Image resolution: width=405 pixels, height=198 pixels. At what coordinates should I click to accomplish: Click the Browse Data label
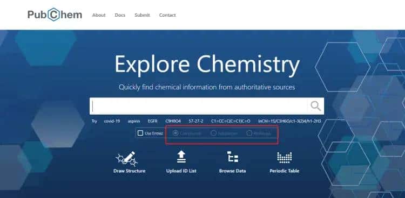(232, 171)
